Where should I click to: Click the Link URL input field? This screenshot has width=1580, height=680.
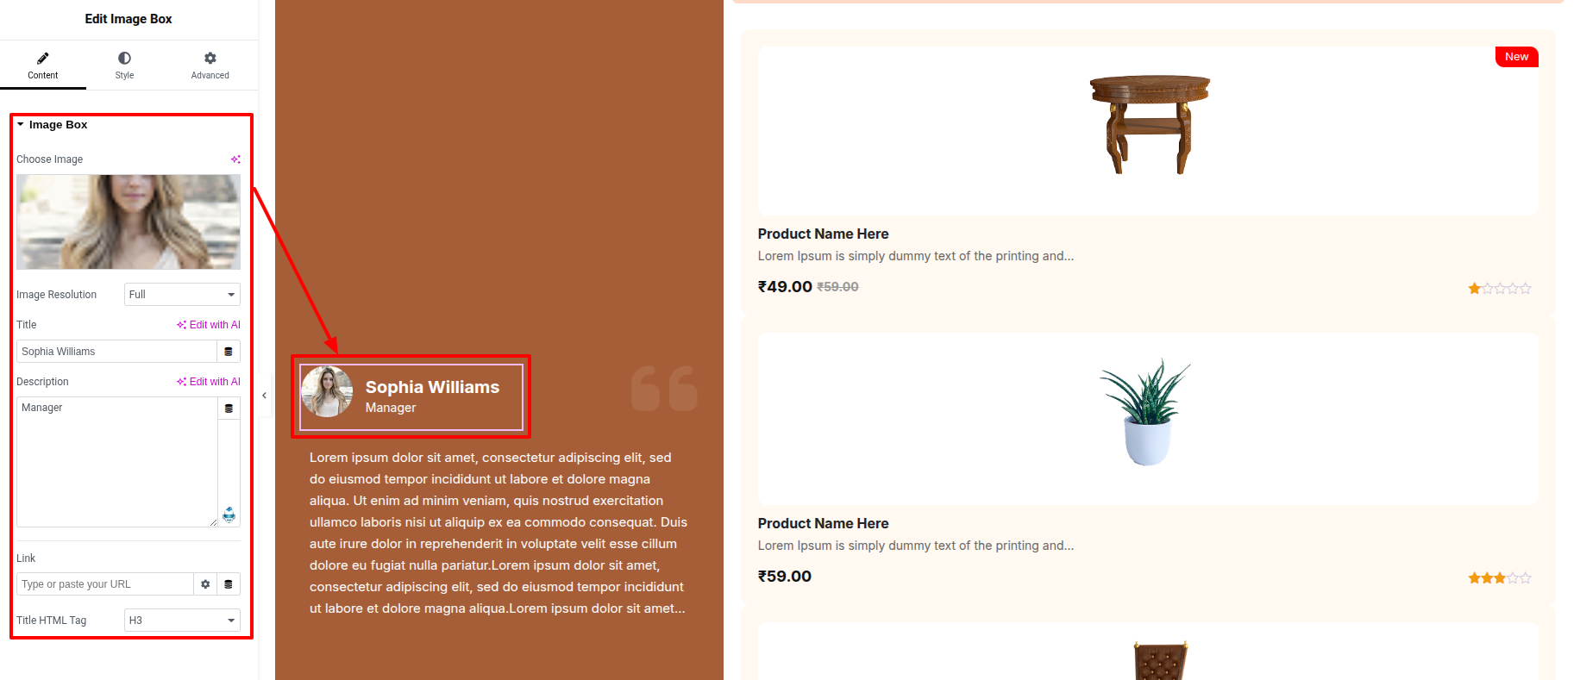click(x=104, y=584)
